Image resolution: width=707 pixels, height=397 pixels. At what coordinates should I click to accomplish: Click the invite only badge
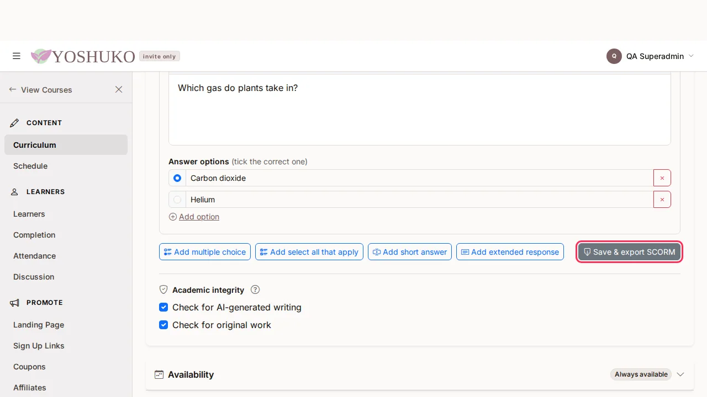coord(160,56)
